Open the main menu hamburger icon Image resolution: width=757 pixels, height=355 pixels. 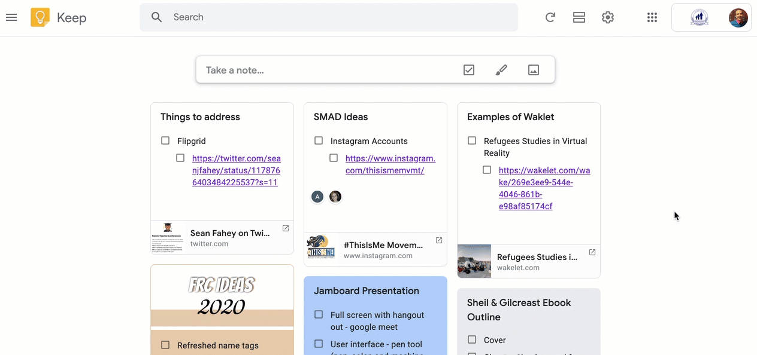pos(11,17)
